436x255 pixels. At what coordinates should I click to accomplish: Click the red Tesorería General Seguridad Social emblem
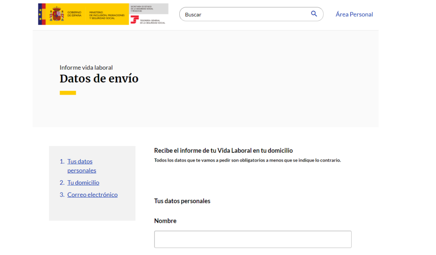135,20
